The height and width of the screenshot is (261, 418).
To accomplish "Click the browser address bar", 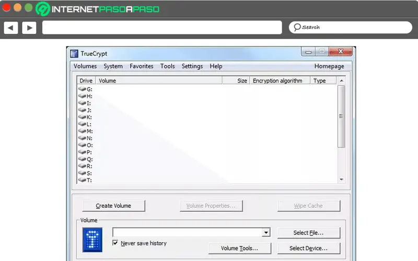I will click(162, 28).
